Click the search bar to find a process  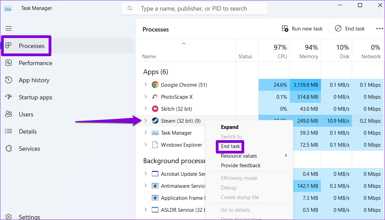tap(194, 8)
